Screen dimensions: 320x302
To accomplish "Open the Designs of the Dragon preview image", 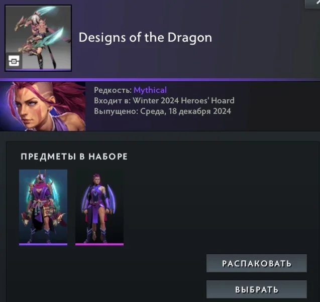I will click(x=38, y=38).
